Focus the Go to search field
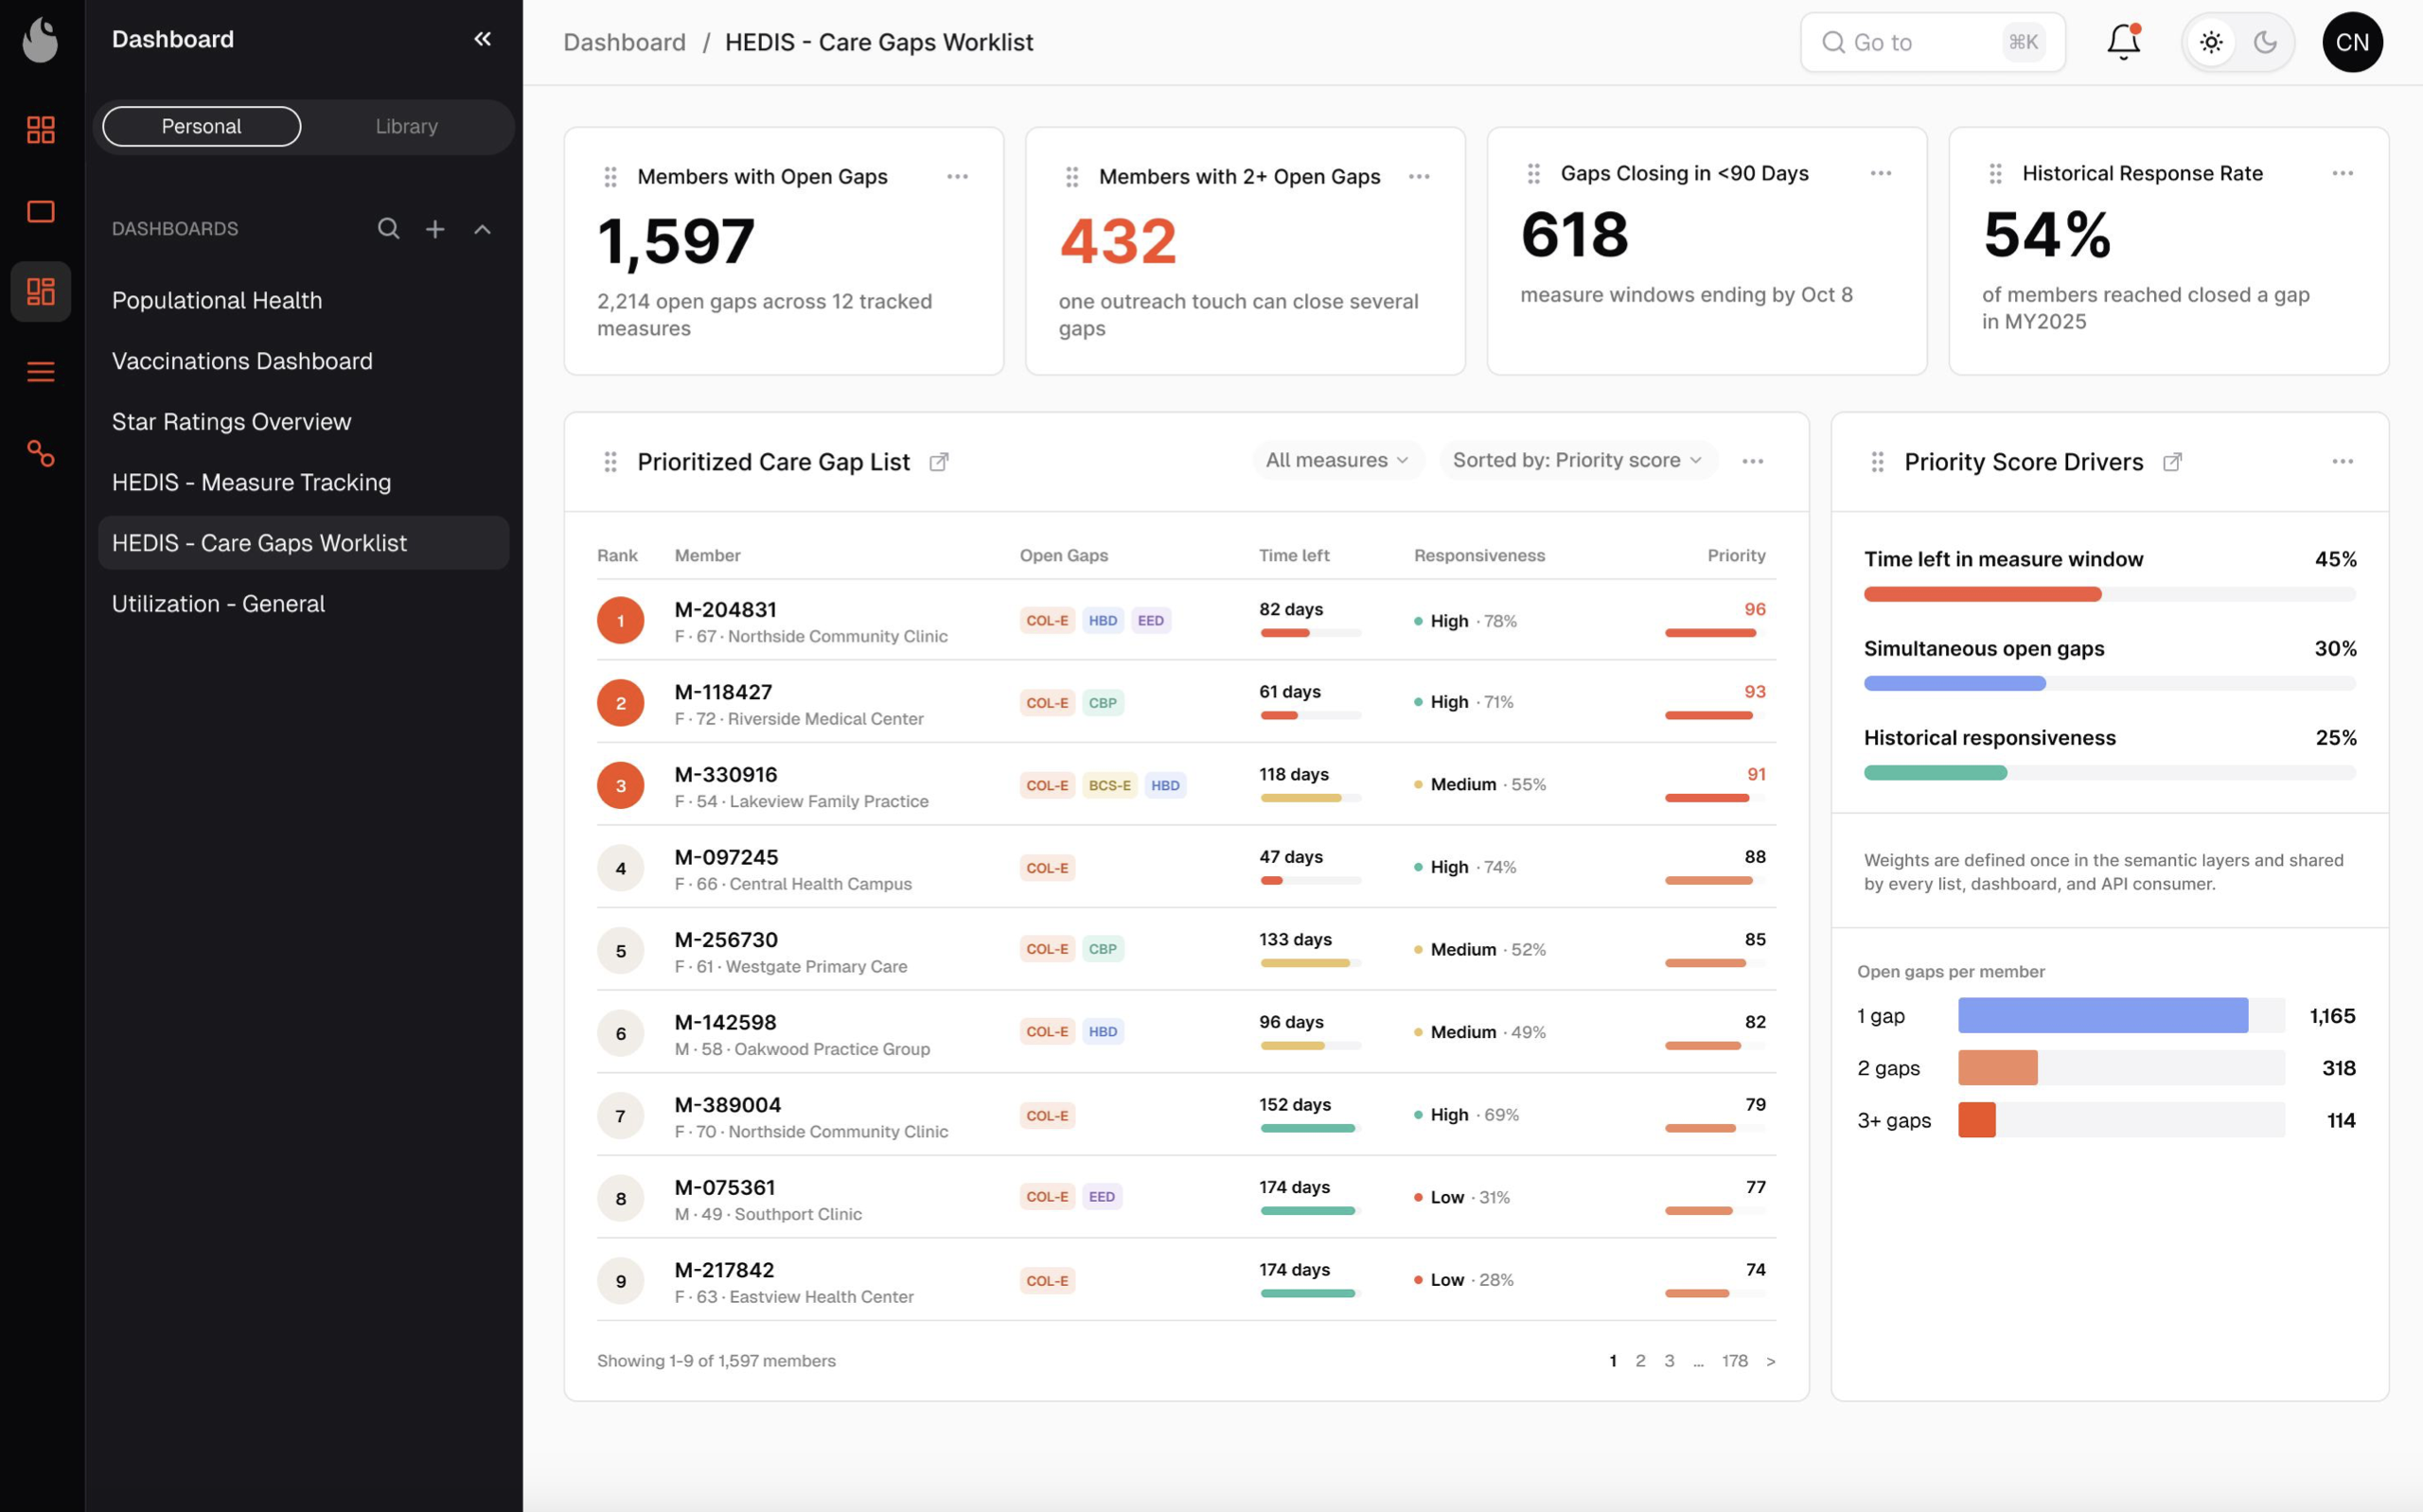Image resolution: width=2423 pixels, height=1512 pixels. 1932,42
